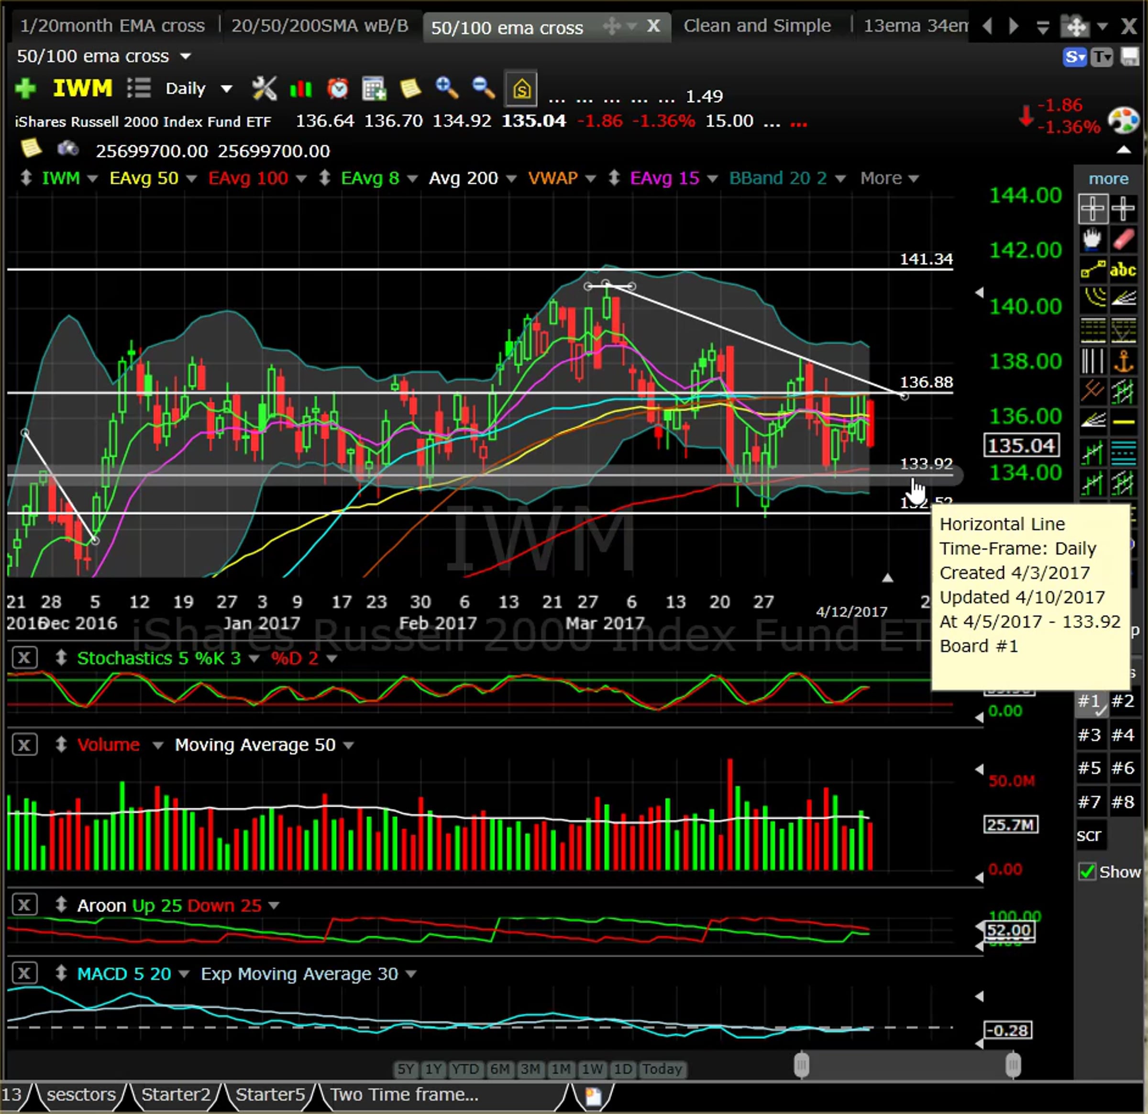Open the color palette icon
This screenshot has height=1114, width=1148.
pyautogui.click(x=1124, y=121)
